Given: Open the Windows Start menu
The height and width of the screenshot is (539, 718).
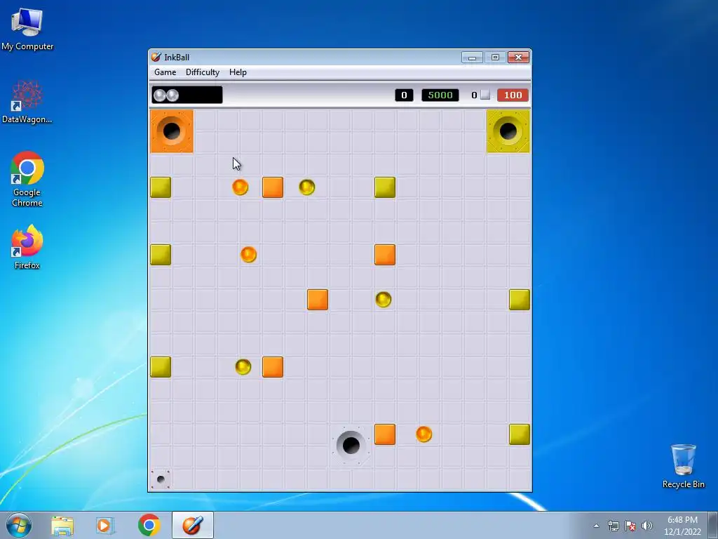Looking at the screenshot, I should pos(19,525).
